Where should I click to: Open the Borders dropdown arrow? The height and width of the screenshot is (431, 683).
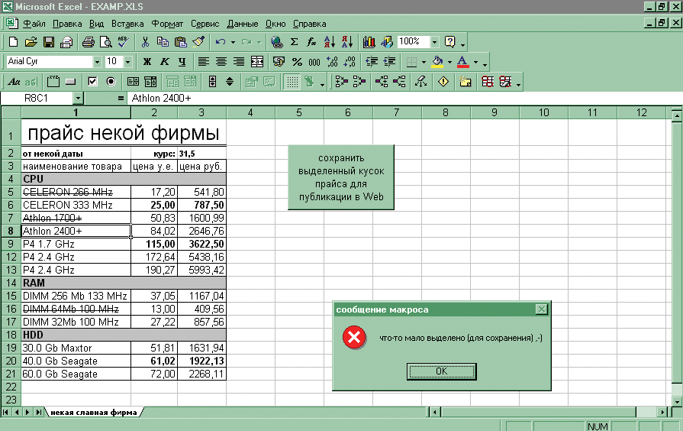pyautogui.click(x=424, y=63)
